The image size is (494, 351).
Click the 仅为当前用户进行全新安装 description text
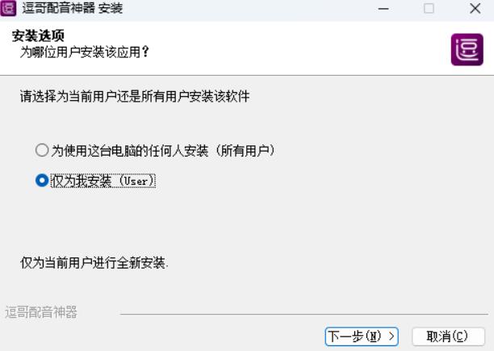(94, 262)
